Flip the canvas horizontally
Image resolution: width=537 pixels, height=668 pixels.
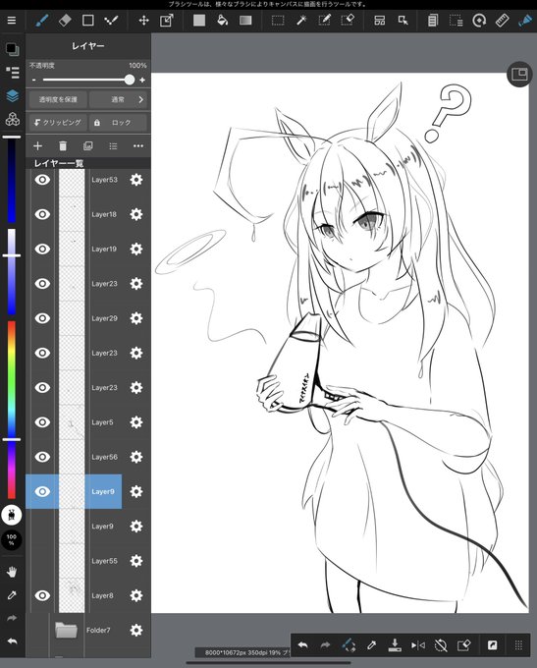click(418, 645)
